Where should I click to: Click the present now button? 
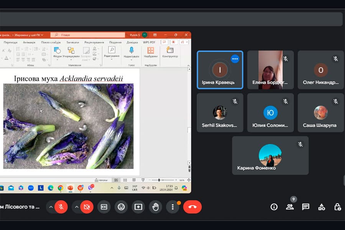click(138, 207)
